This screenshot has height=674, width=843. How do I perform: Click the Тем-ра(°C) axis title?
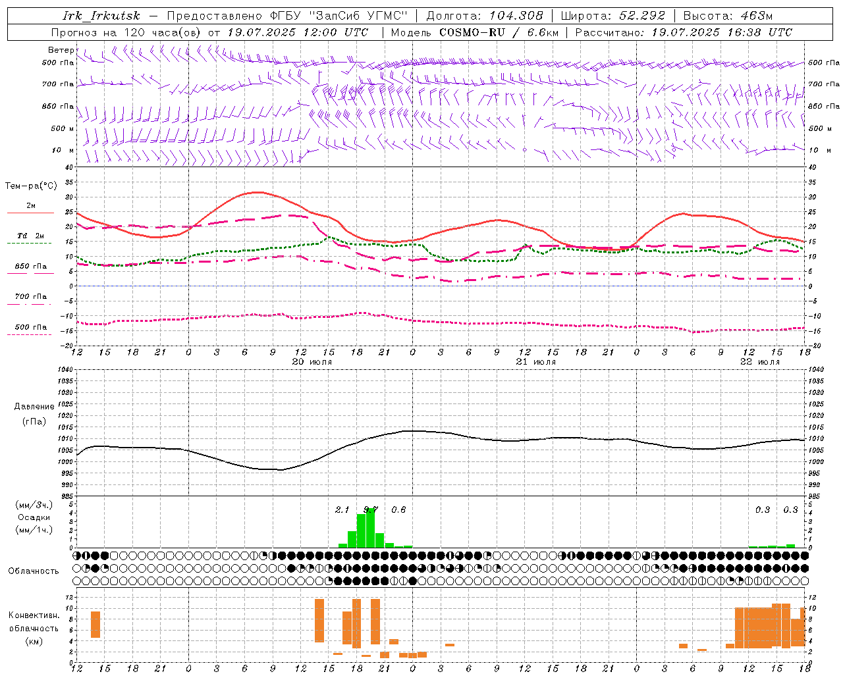tap(31, 186)
